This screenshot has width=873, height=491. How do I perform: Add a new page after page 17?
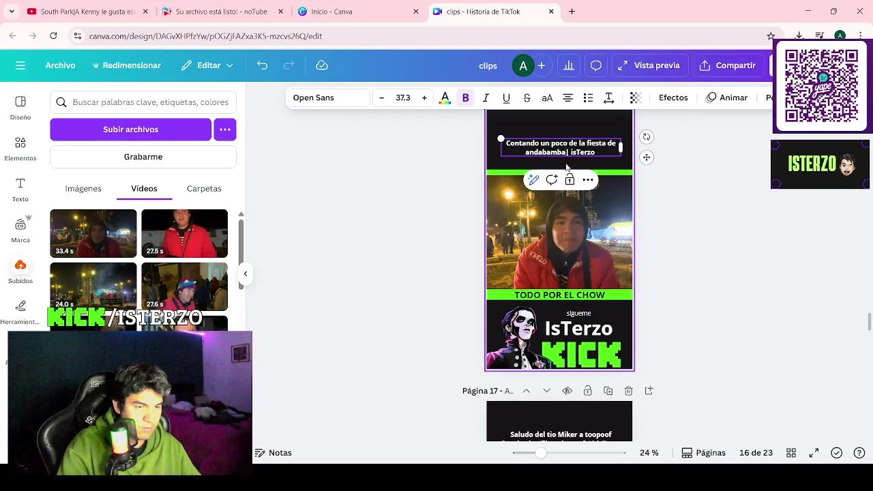tap(649, 391)
